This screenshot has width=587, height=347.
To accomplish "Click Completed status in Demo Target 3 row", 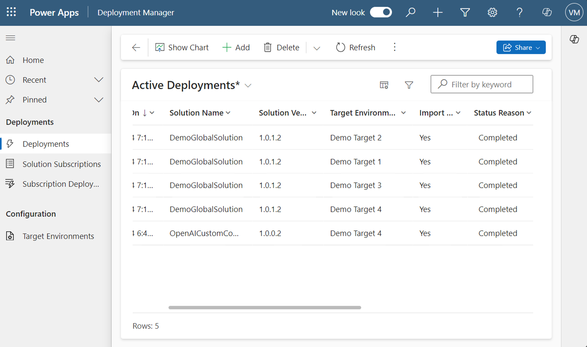I will 498,185.
